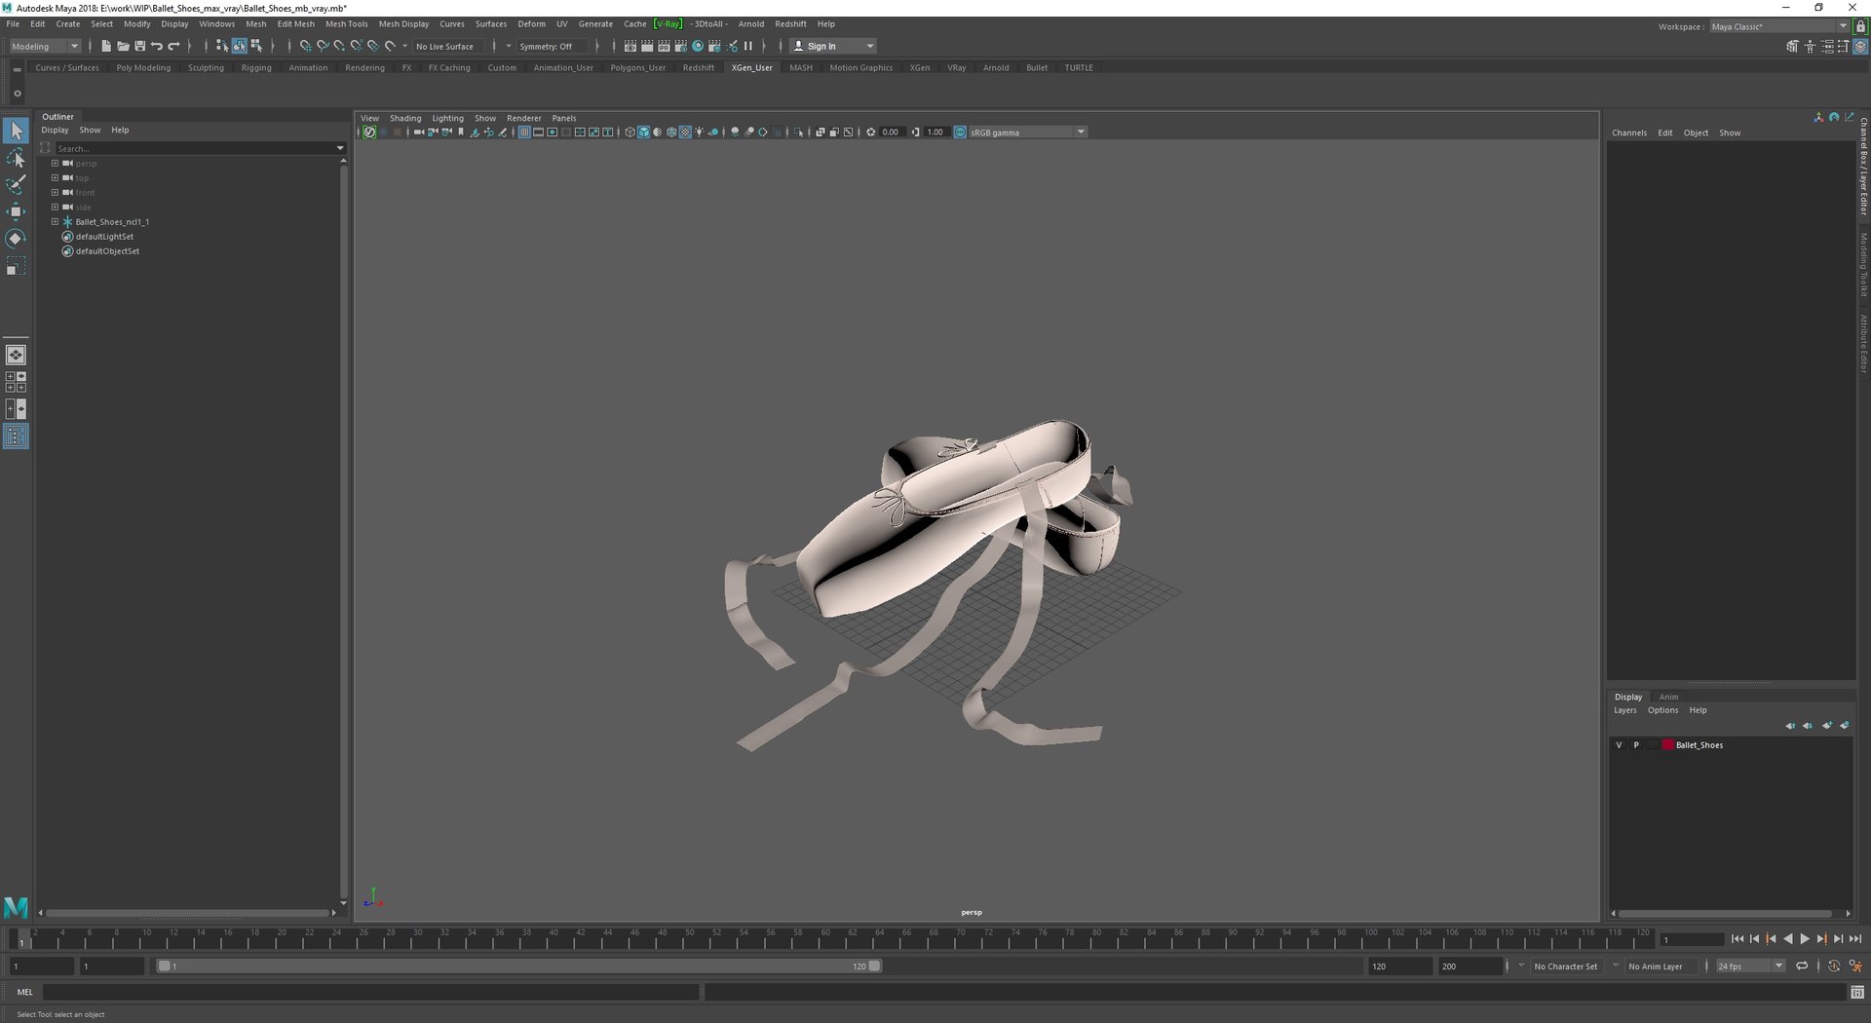Image resolution: width=1871 pixels, height=1023 pixels.
Task: Play the animation backwards
Action: click(1788, 939)
